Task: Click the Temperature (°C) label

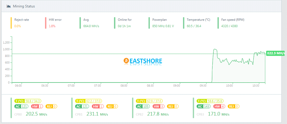Action: tap(199, 20)
